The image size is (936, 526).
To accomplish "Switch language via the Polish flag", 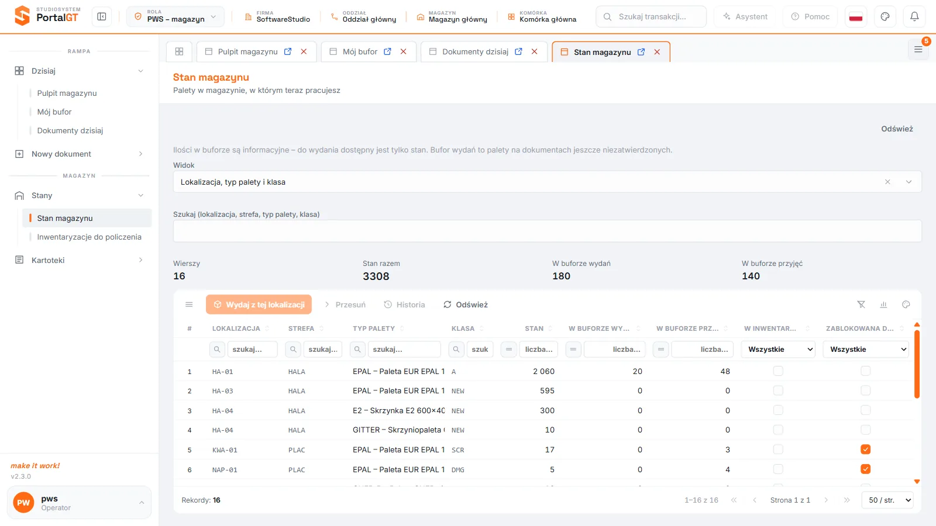I will pos(856,17).
